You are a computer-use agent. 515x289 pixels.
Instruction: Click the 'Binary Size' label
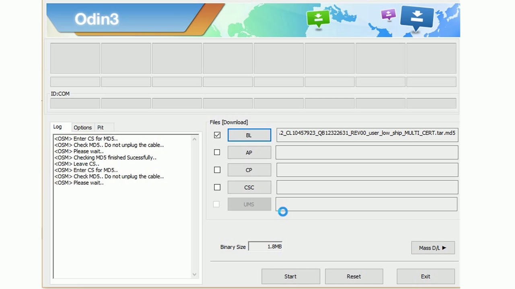233,247
